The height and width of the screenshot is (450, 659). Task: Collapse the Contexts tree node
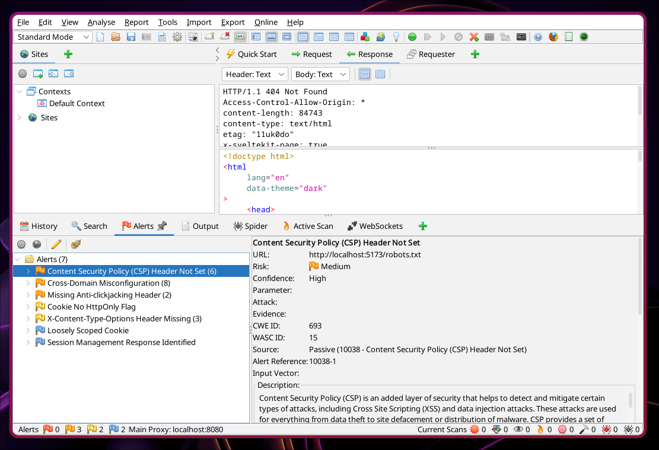(20, 91)
